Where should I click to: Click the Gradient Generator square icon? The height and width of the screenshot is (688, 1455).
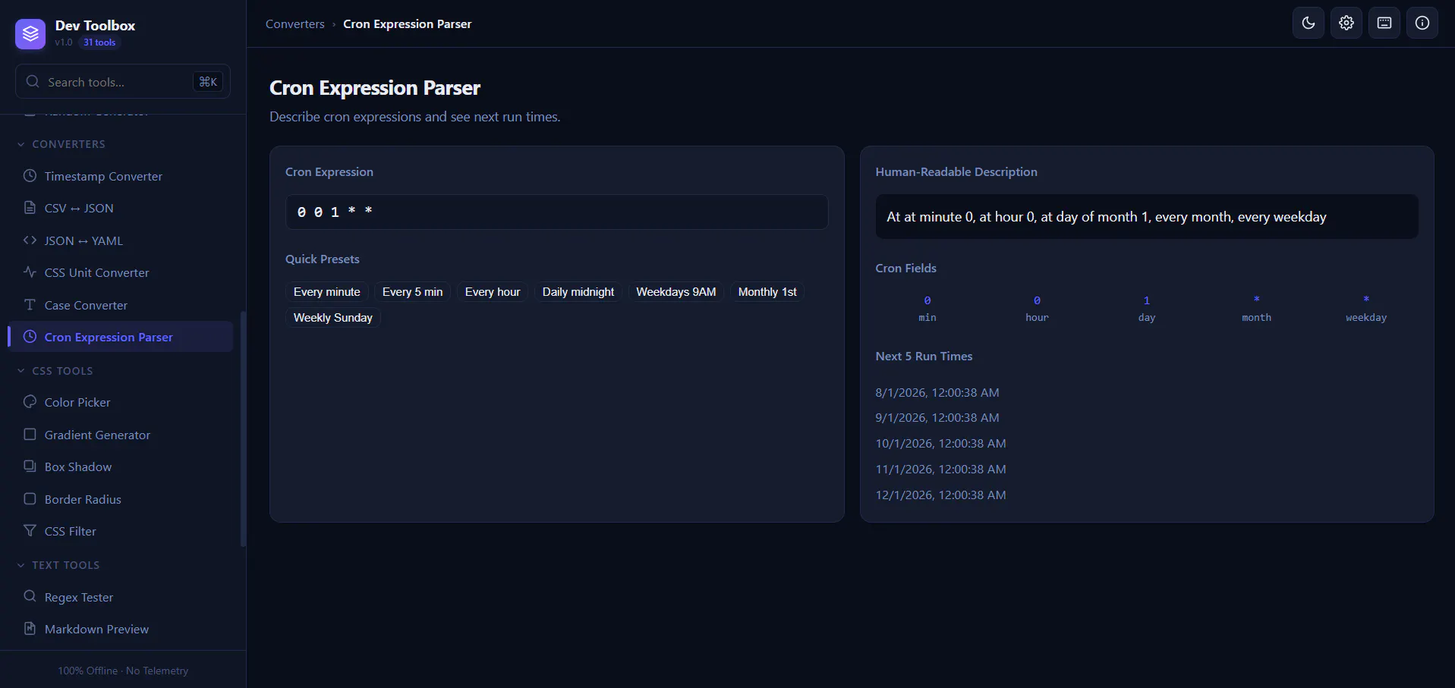[x=30, y=435]
